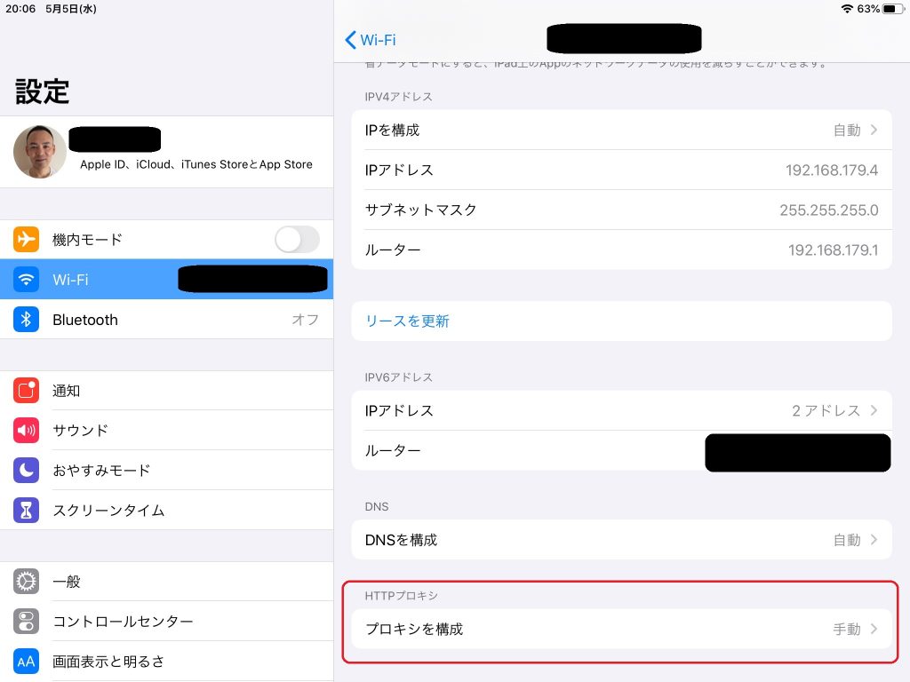Open サウンド via its speaker icon

[x=27, y=431]
